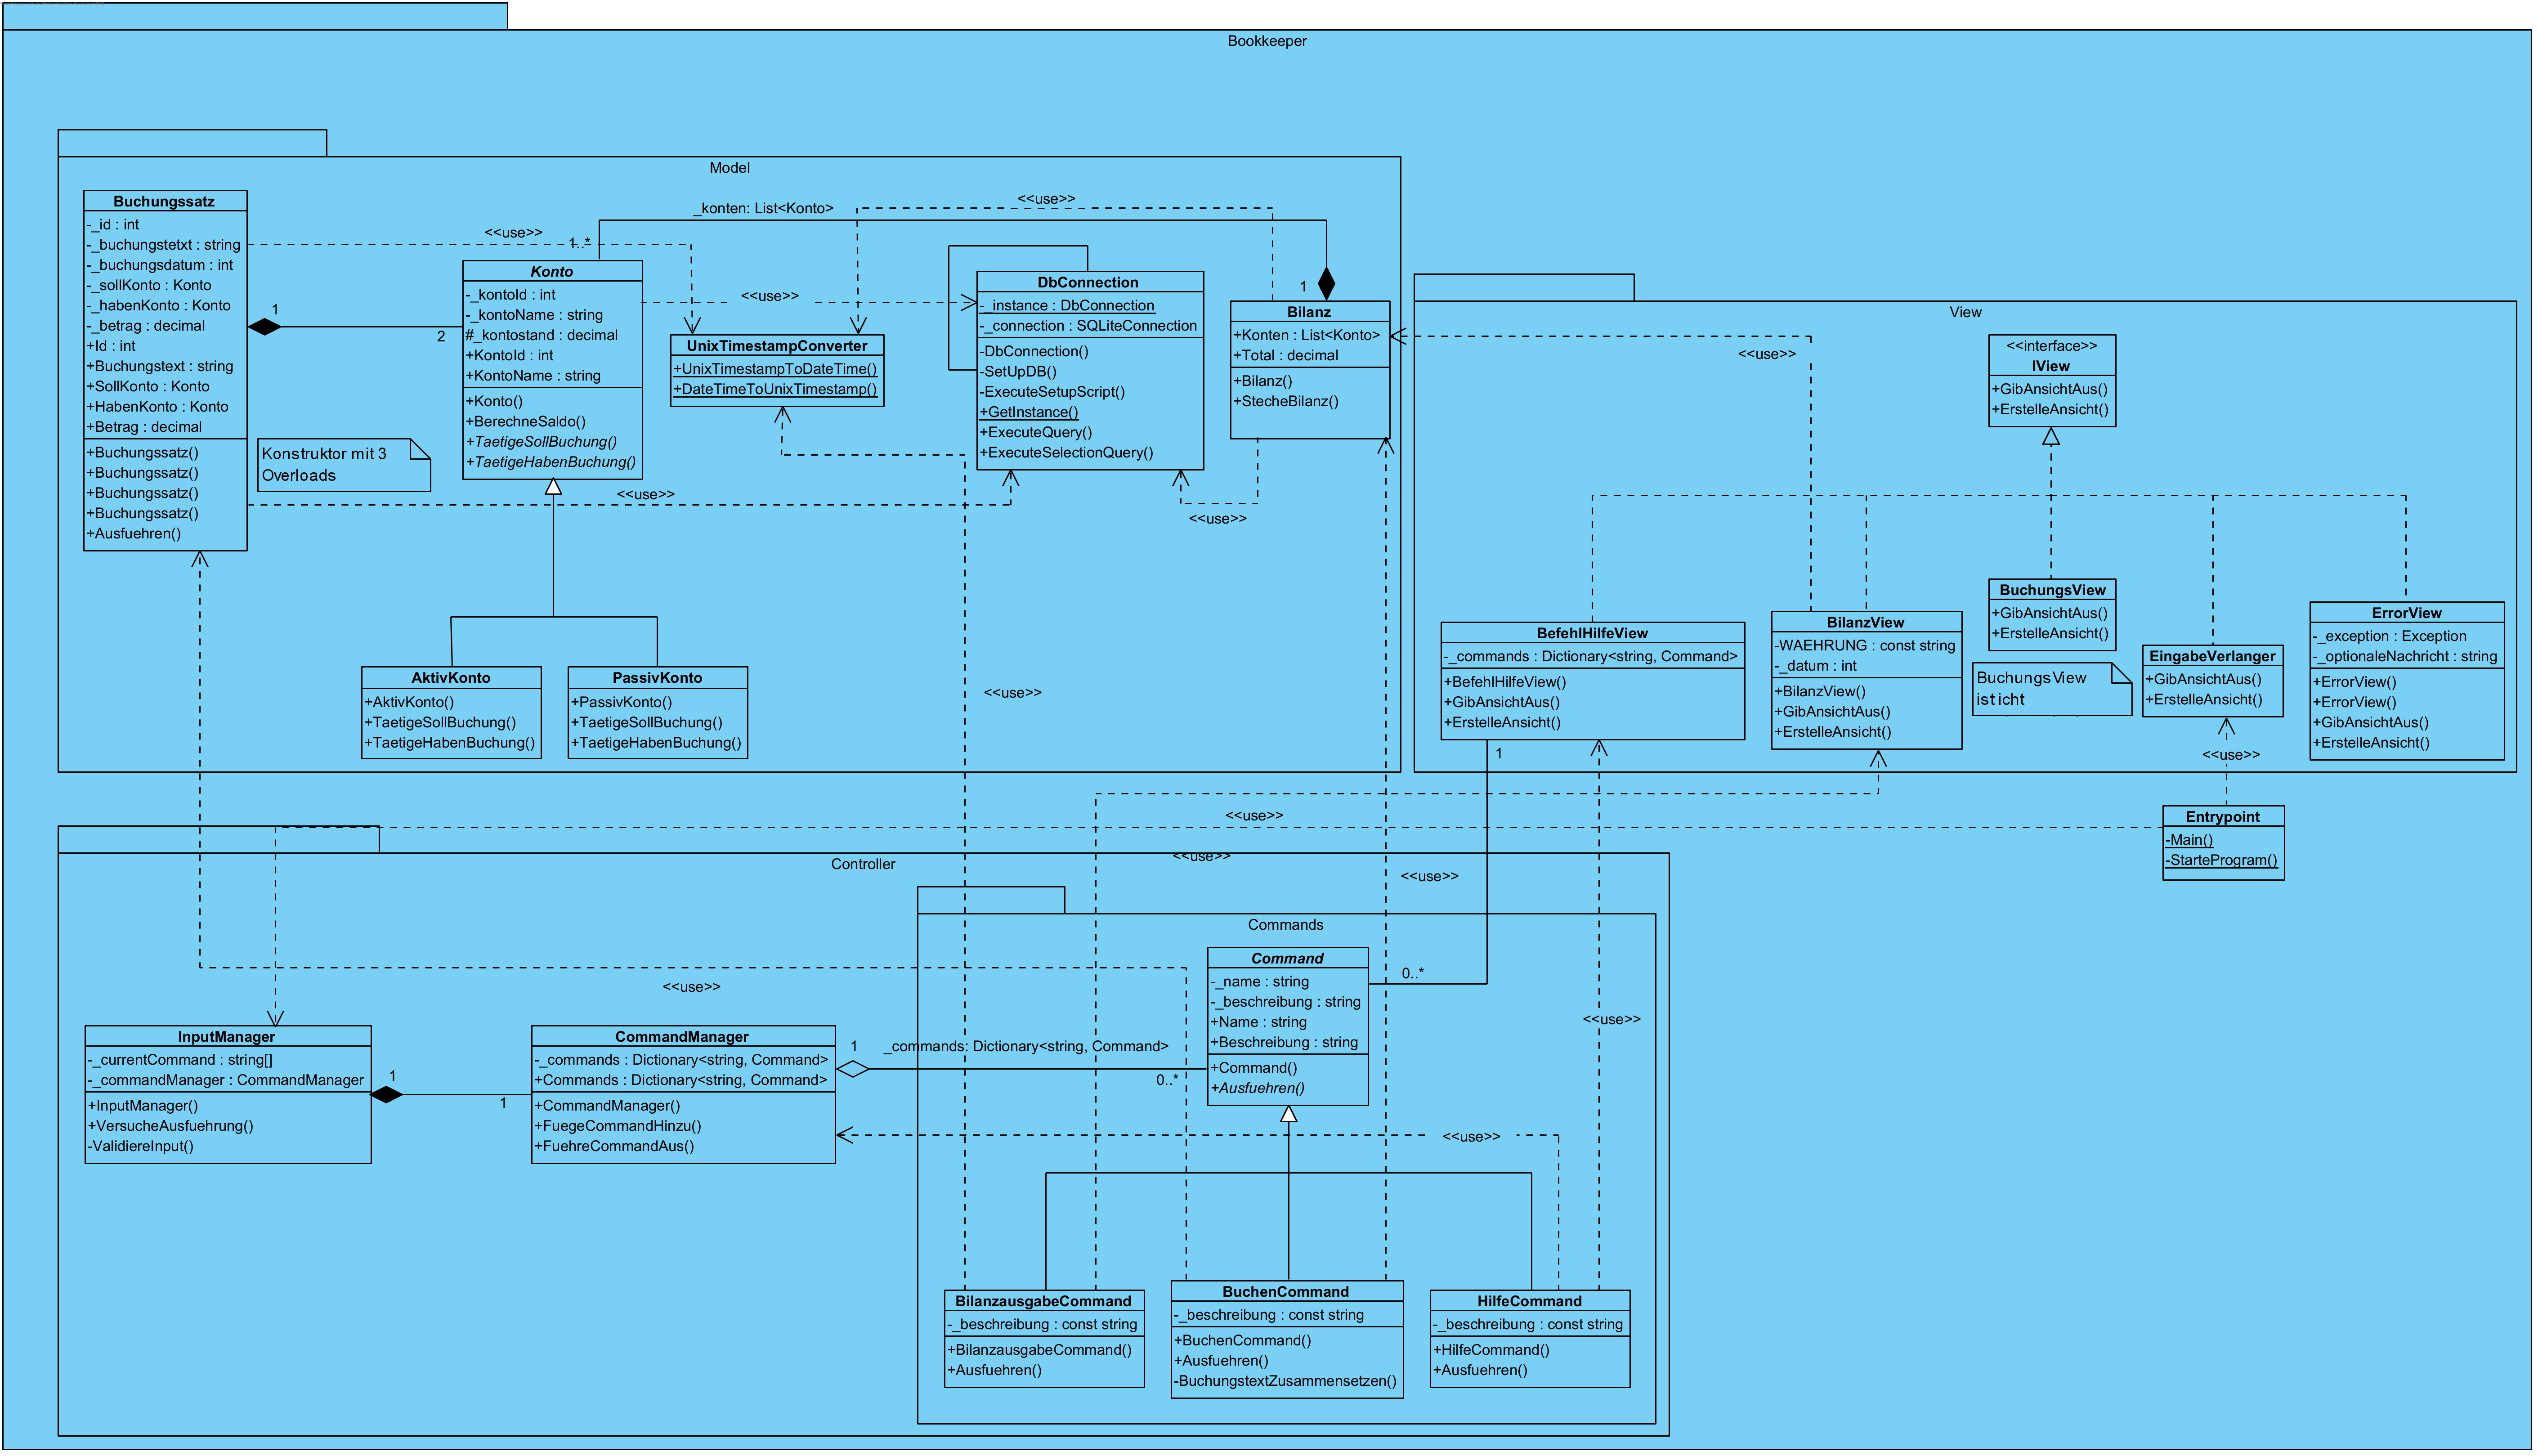Select the +ExecuteSelectionQuery() method
This screenshot has width=2538, height=1456.
click(1066, 453)
